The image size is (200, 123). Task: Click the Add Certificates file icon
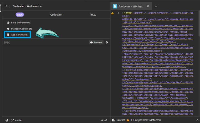coord(8,35)
